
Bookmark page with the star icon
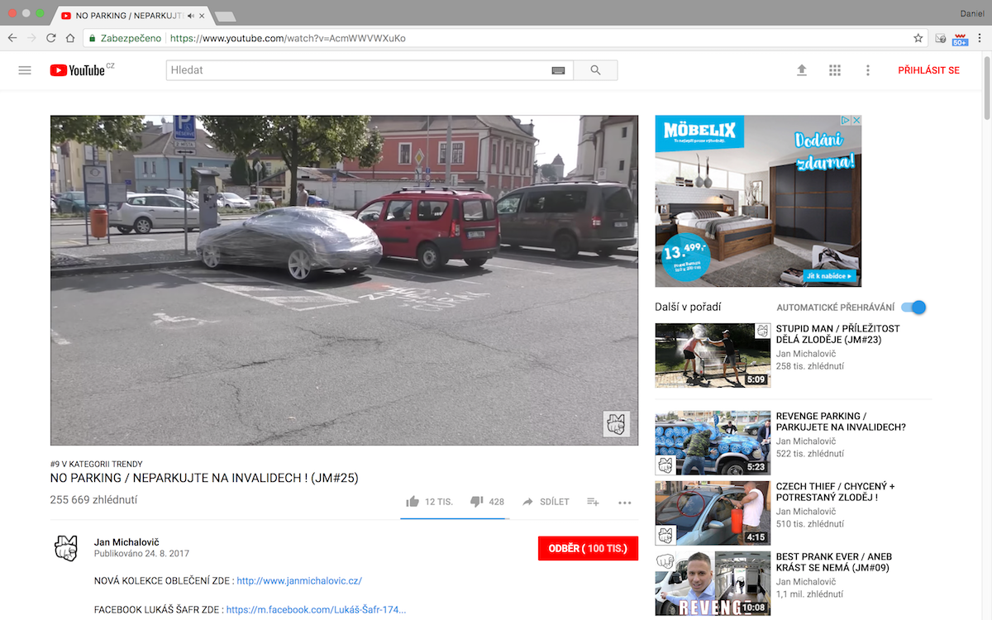click(918, 38)
